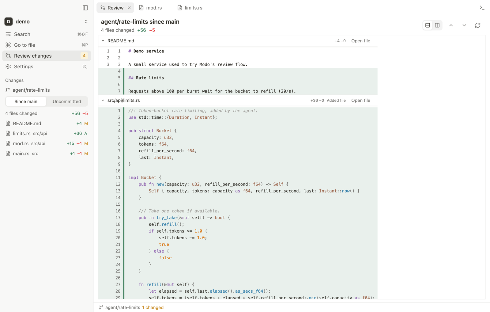Open README.md in the changes list

pos(47,124)
